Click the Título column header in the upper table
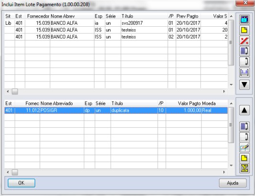The image size is (255, 196). coord(144,16)
